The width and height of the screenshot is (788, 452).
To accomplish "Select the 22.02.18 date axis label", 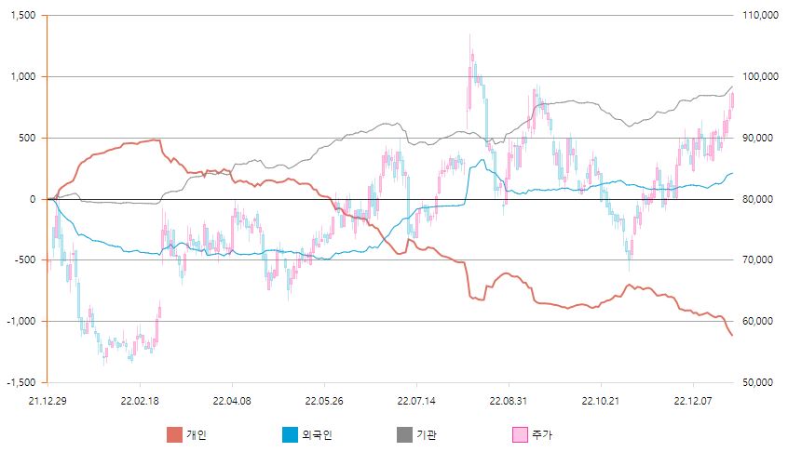I will (139, 401).
